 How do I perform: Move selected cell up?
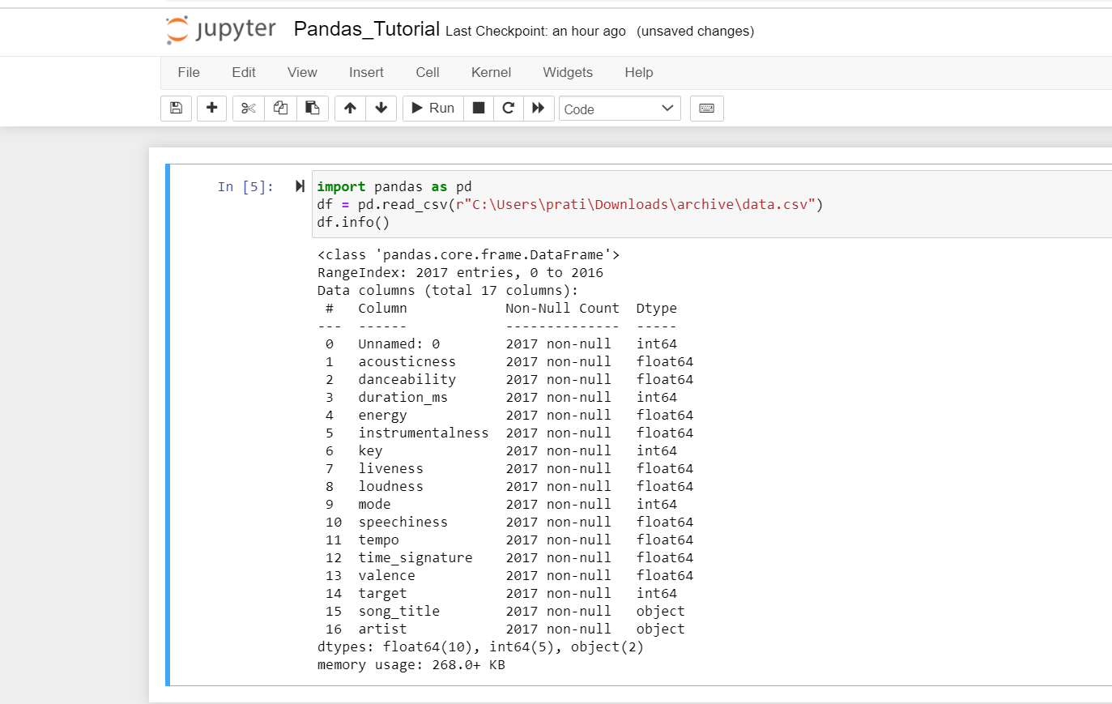coord(350,108)
